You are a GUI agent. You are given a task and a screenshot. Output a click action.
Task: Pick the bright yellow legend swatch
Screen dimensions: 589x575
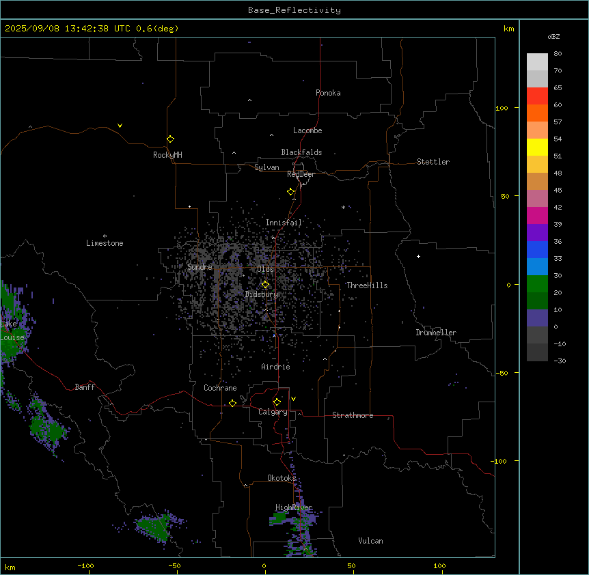(x=537, y=147)
